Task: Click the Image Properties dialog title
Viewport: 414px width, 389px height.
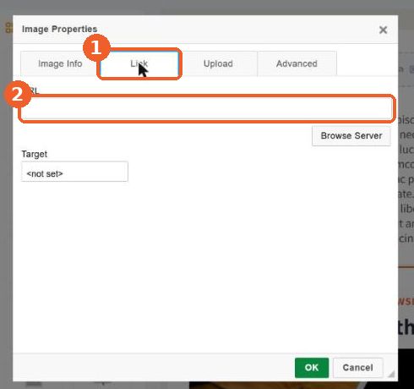Action: coord(59,29)
